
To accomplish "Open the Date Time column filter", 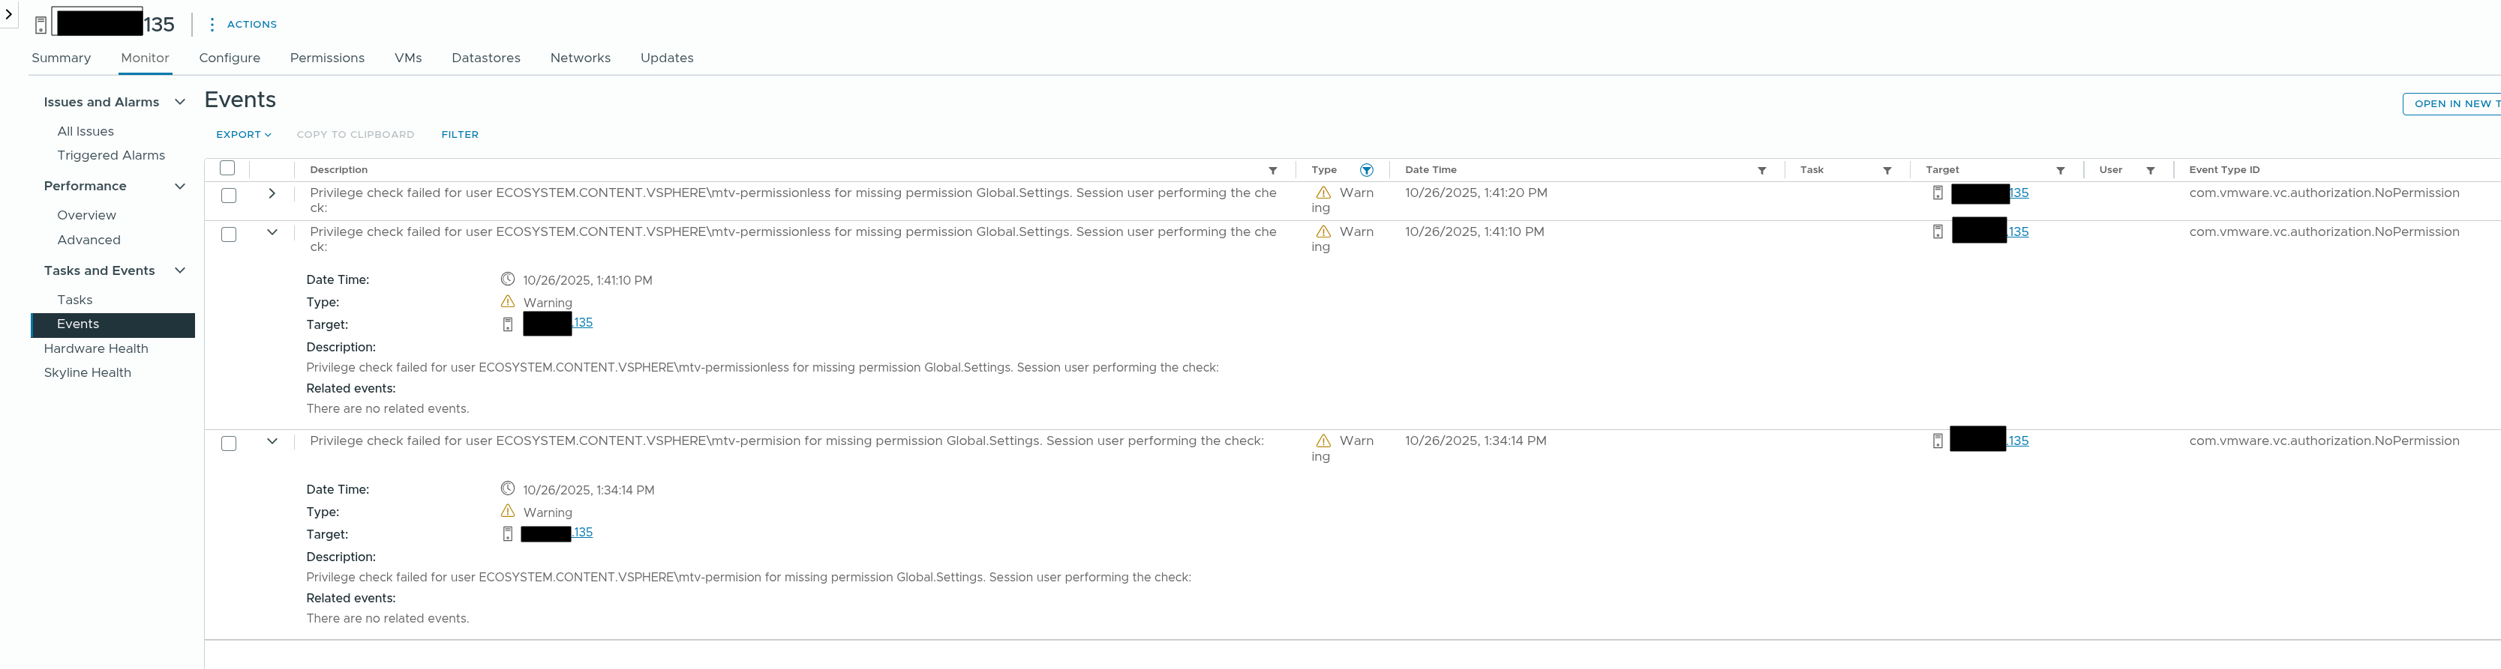I will tap(1761, 171).
